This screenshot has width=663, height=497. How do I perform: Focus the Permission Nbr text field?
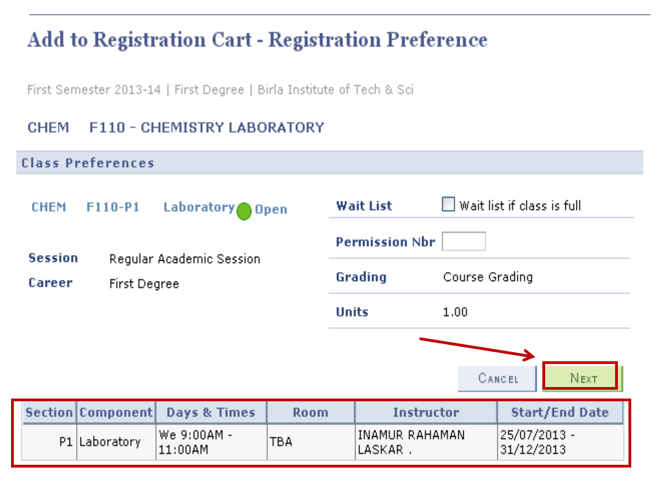pyautogui.click(x=463, y=241)
